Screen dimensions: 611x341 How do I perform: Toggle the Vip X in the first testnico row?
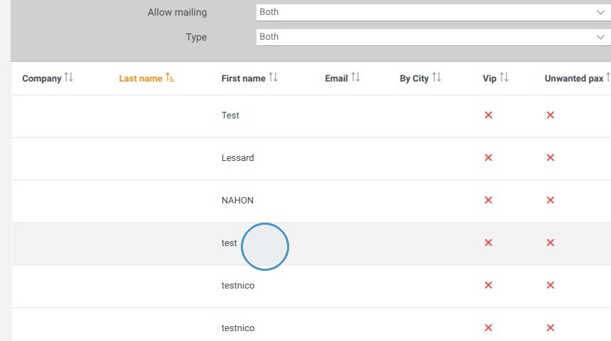tap(488, 286)
